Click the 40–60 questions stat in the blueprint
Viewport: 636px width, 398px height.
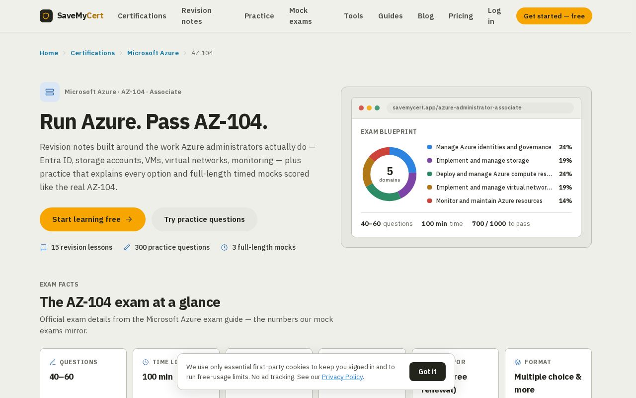tap(387, 224)
